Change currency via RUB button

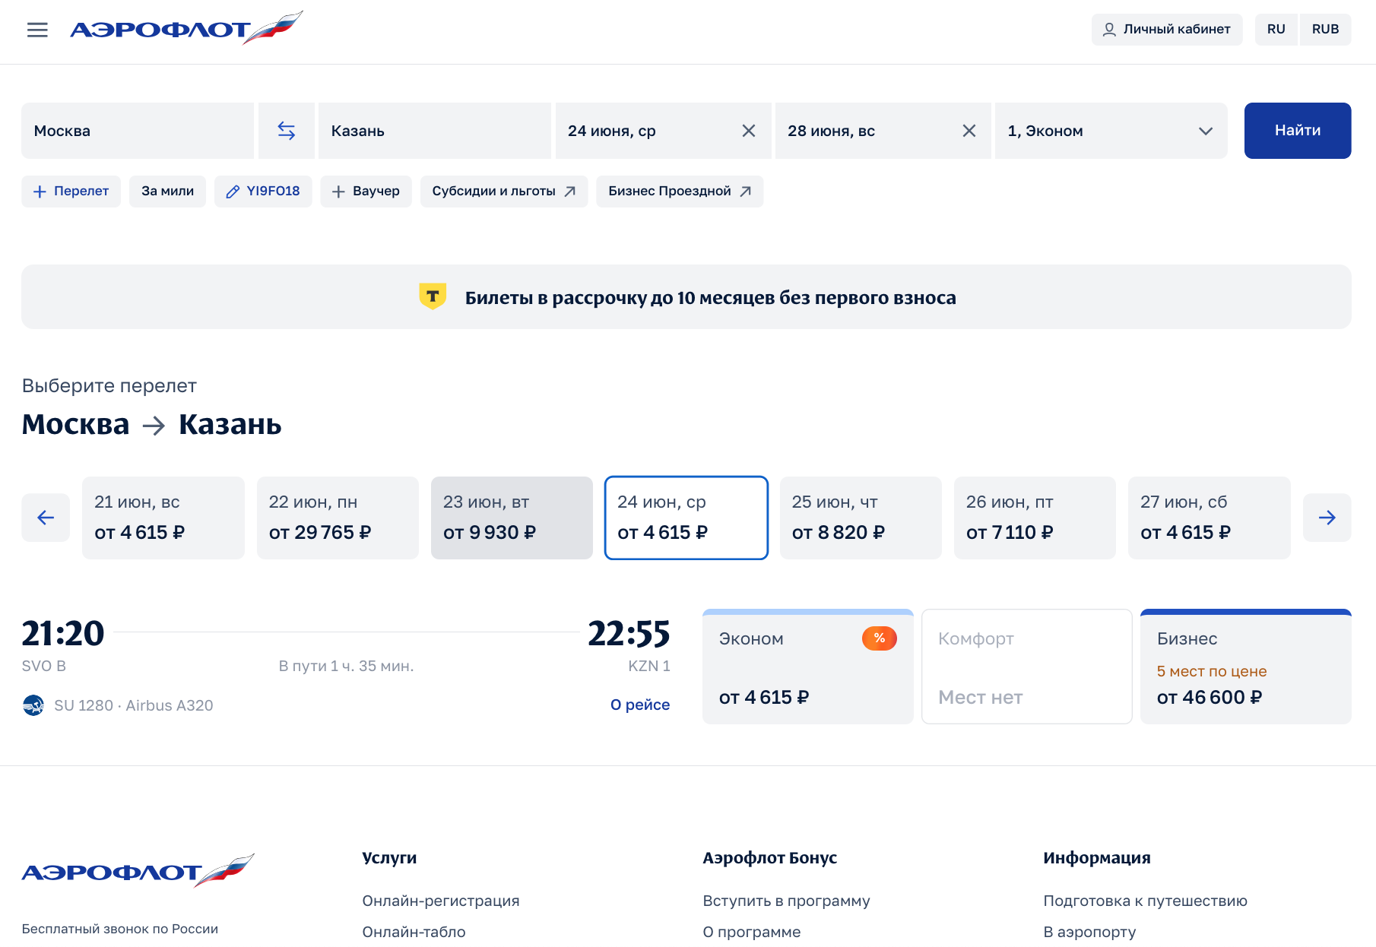pos(1326,29)
